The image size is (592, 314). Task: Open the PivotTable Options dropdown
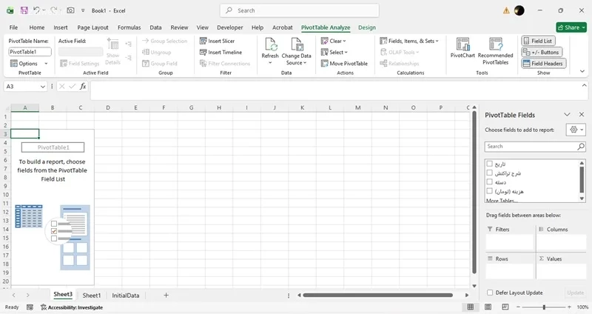pos(28,64)
